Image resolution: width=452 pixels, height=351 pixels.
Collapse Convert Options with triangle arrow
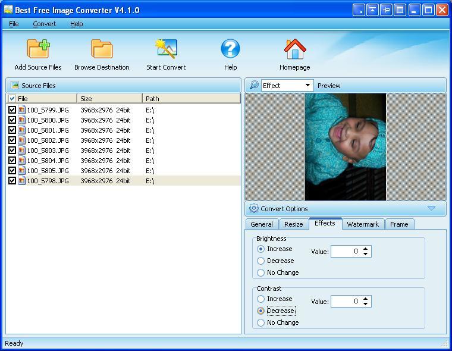[x=431, y=208]
